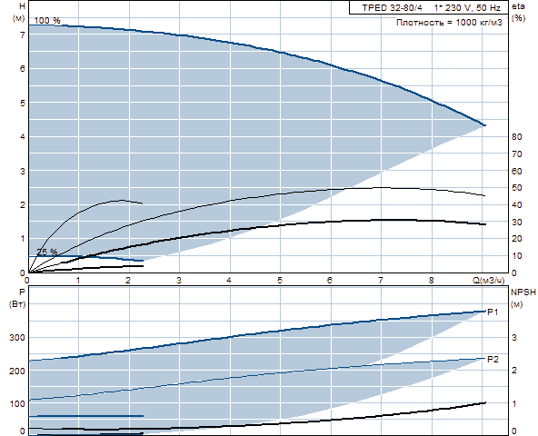Click the power axis value "300"
This screenshot has height=436, width=538.
coord(17,338)
